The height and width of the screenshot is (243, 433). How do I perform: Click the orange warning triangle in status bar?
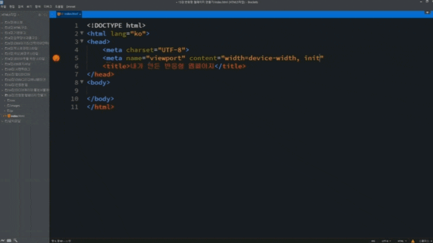pos(413,241)
